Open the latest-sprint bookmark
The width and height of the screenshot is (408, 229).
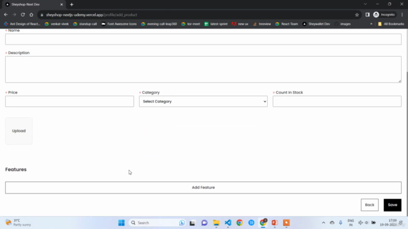point(216,24)
